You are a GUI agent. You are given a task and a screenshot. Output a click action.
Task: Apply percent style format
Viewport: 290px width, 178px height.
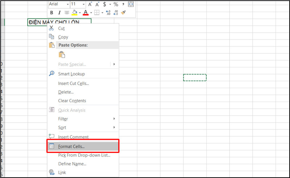pyautogui.click(x=116, y=4)
